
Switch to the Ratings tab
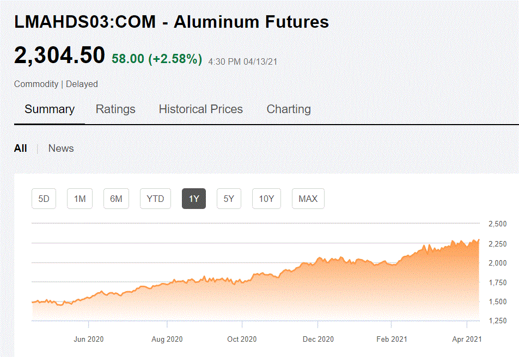coord(115,109)
